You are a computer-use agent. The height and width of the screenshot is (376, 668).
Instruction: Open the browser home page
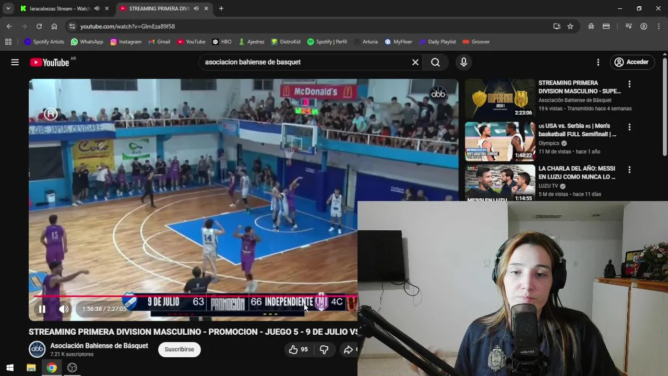(x=54, y=26)
